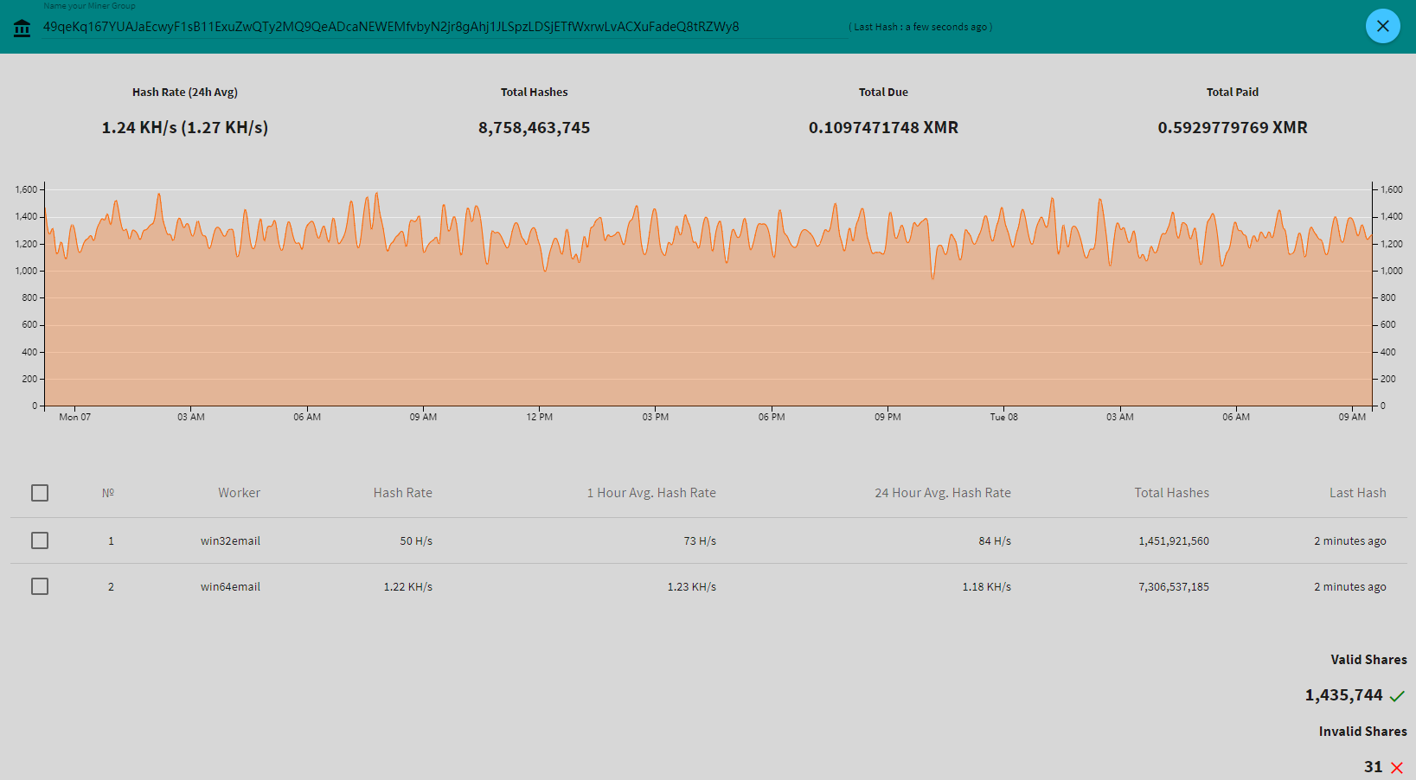The image size is (1416, 780).
Task: Sort by 1 Hour Avg. Hash Rate
Action: pyautogui.click(x=651, y=493)
